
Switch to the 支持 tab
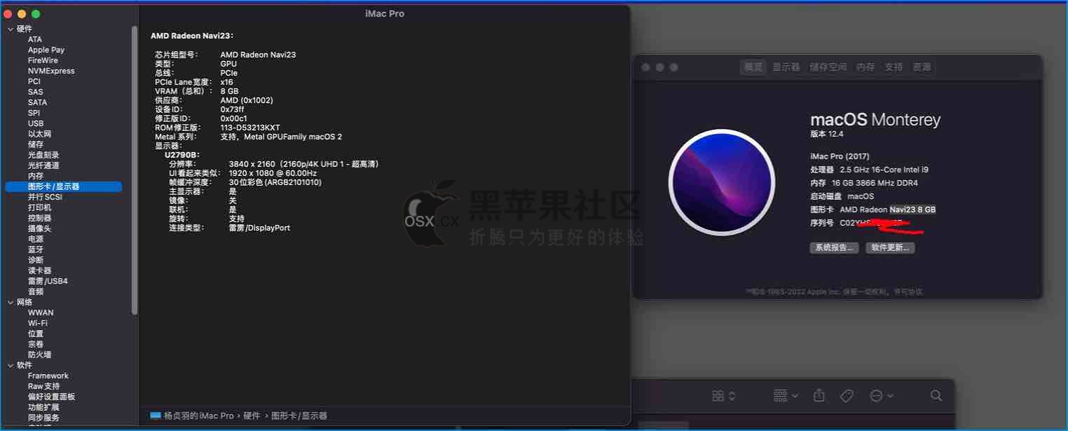pos(894,67)
